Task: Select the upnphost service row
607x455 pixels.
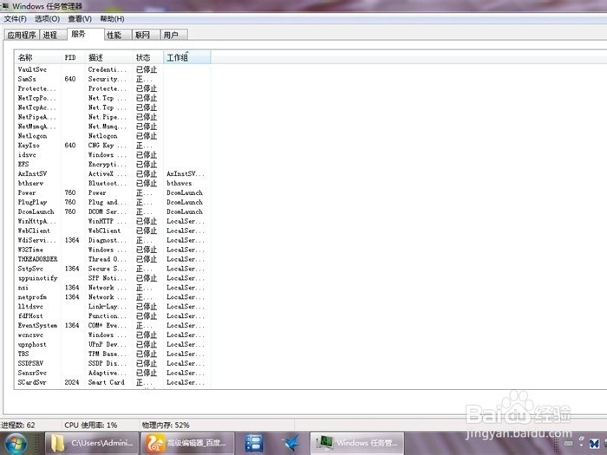Action: click(x=113, y=344)
